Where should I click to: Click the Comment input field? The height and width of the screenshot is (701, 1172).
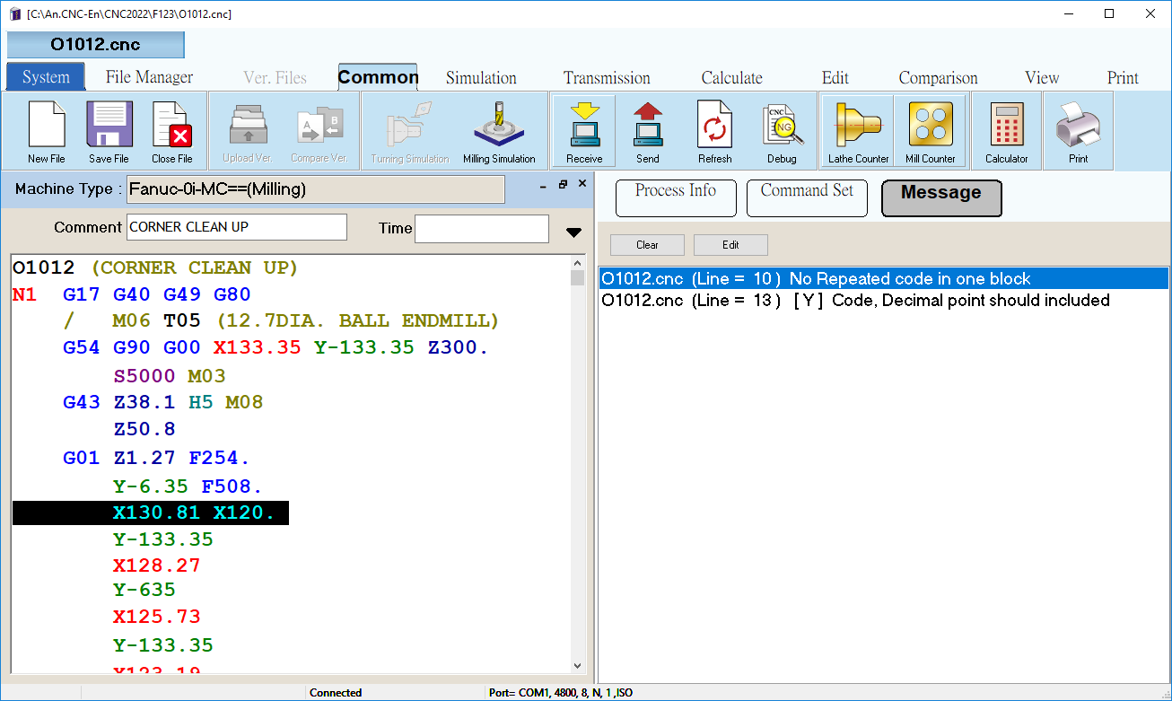click(237, 227)
